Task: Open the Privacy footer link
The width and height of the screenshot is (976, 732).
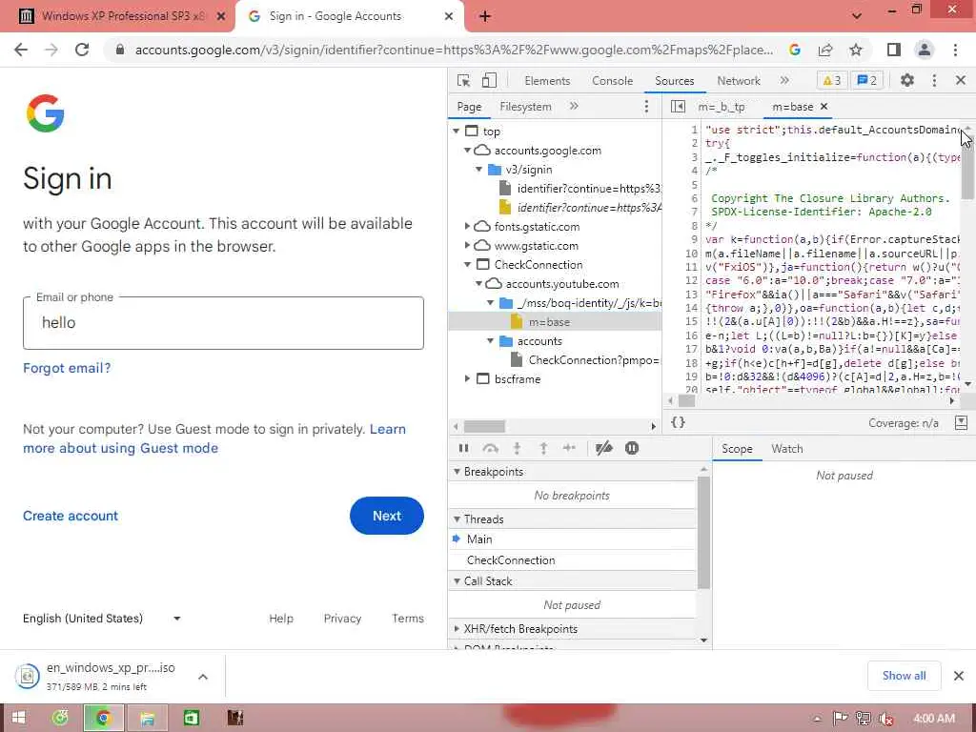Action: pyautogui.click(x=342, y=619)
